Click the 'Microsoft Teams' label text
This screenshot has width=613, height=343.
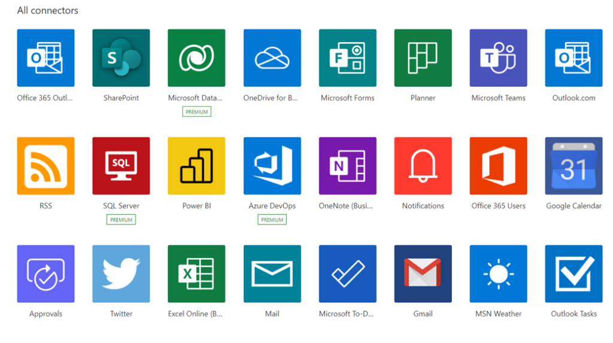(499, 98)
